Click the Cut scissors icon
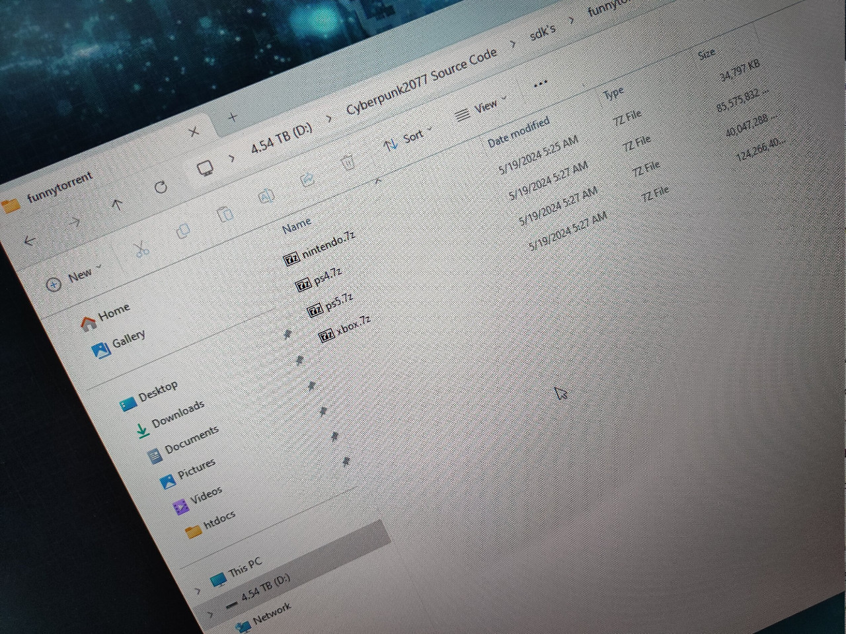The width and height of the screenshot is (846, 634). coord(141,249)
